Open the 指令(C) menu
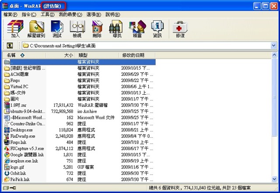This screenshot has width=280, height=193. (29, 14)
